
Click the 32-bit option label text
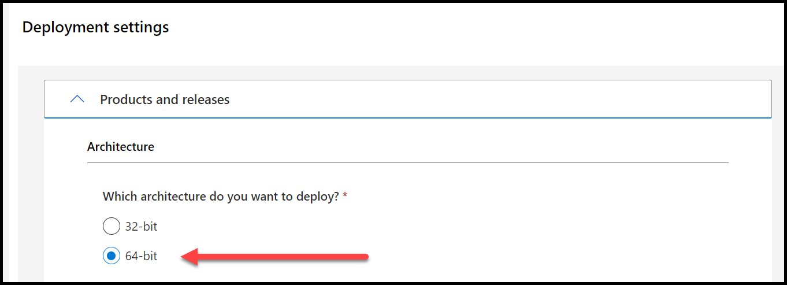pyautogui.click(x=141, y=226)
